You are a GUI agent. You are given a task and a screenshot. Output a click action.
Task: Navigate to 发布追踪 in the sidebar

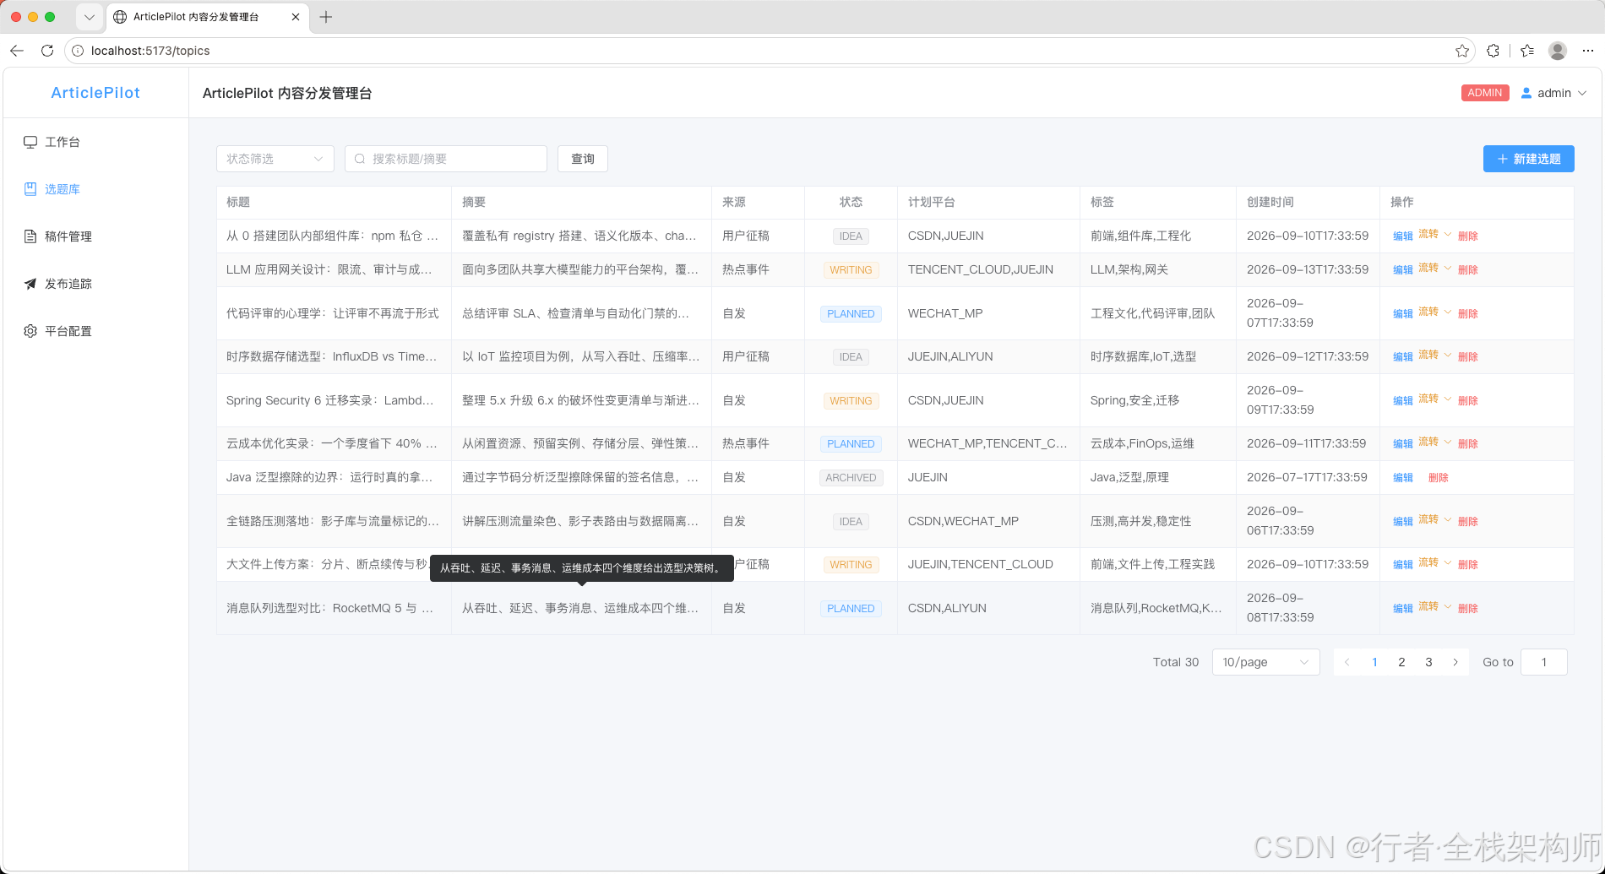click(x=95, y=284)
